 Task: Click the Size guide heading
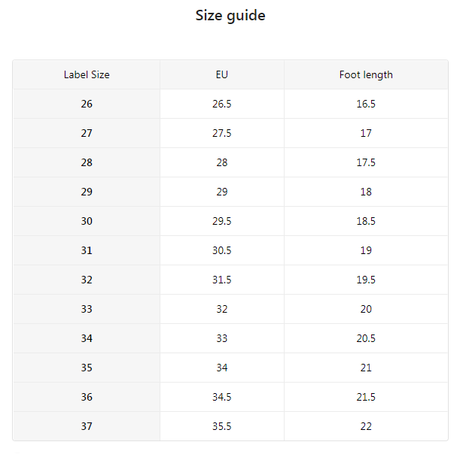click(x=230, y=15)
